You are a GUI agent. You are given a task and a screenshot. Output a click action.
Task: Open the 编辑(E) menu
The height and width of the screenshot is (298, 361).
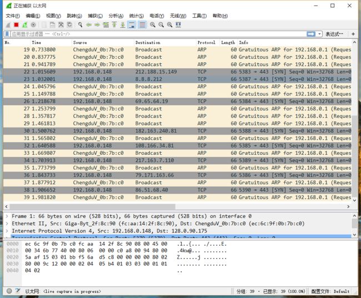pos(33,16)
